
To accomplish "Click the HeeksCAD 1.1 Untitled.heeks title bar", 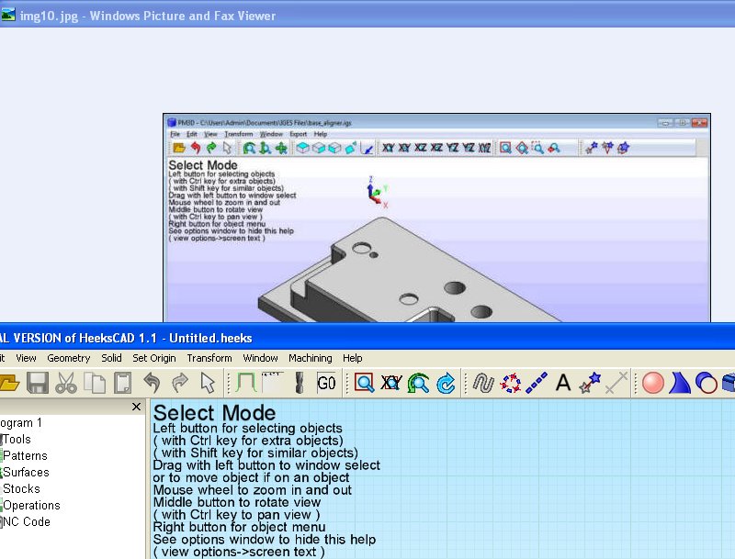I will pos(367,338).
